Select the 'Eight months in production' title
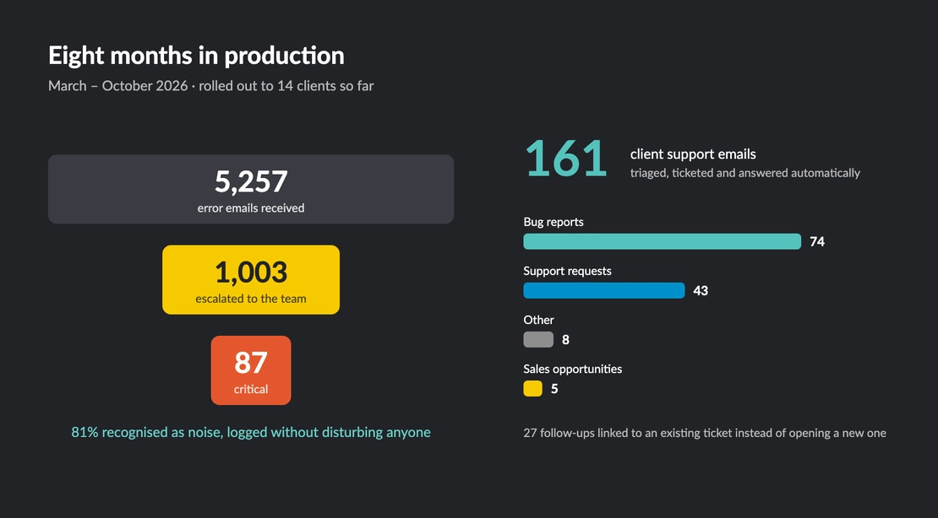938x518 pixels. pyautogui.click(x=196, y=57)
